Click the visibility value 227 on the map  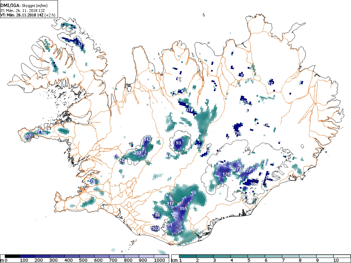click(247, 171)
